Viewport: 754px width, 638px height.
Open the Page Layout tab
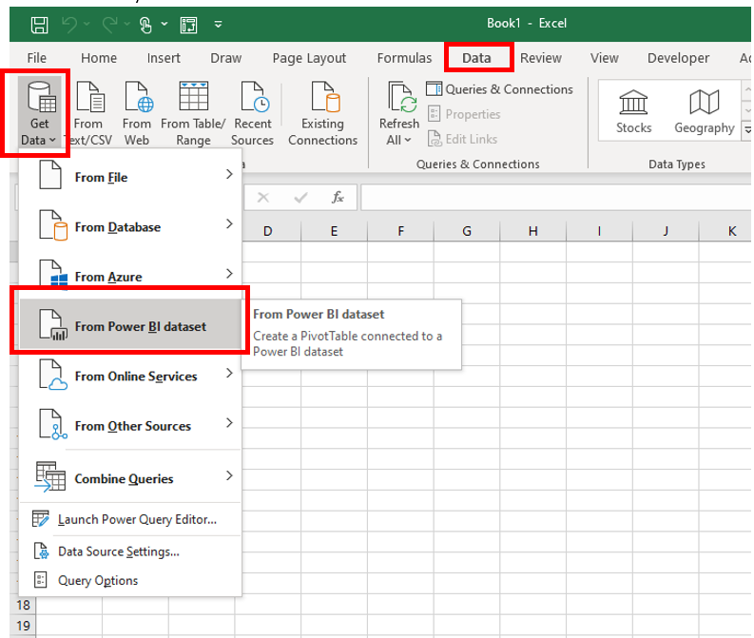(x=310, y=58)
